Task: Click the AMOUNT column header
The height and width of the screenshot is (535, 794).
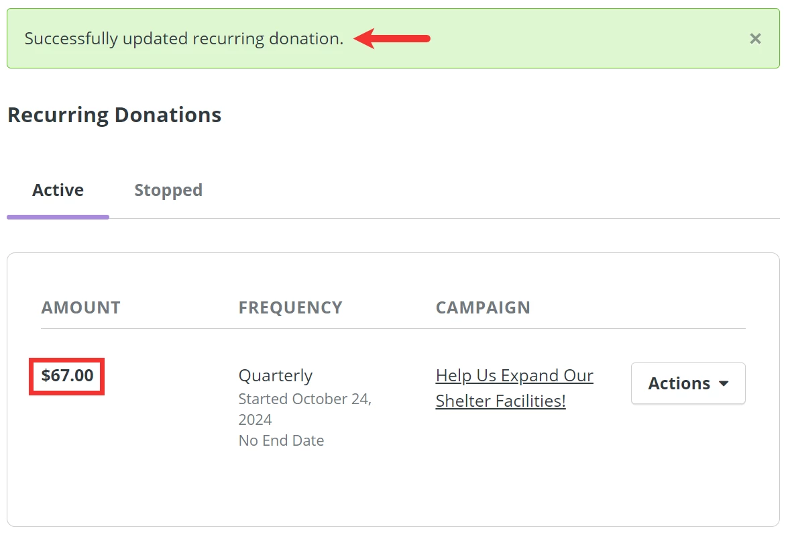Action: [80, 307]
